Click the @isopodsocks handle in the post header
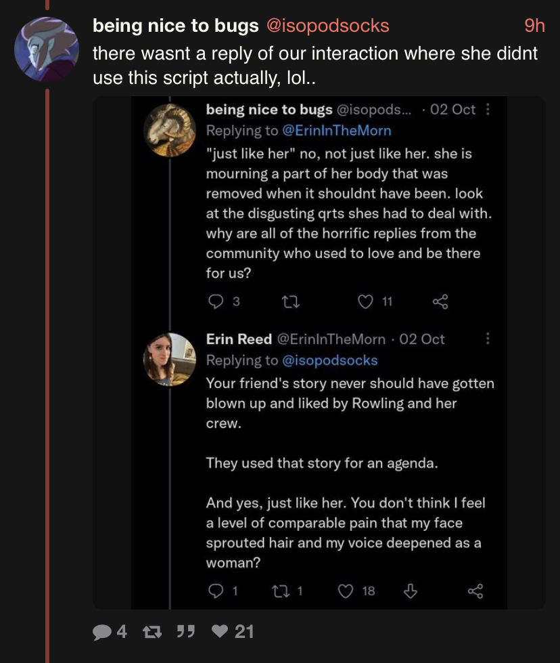 coord(327,26)
